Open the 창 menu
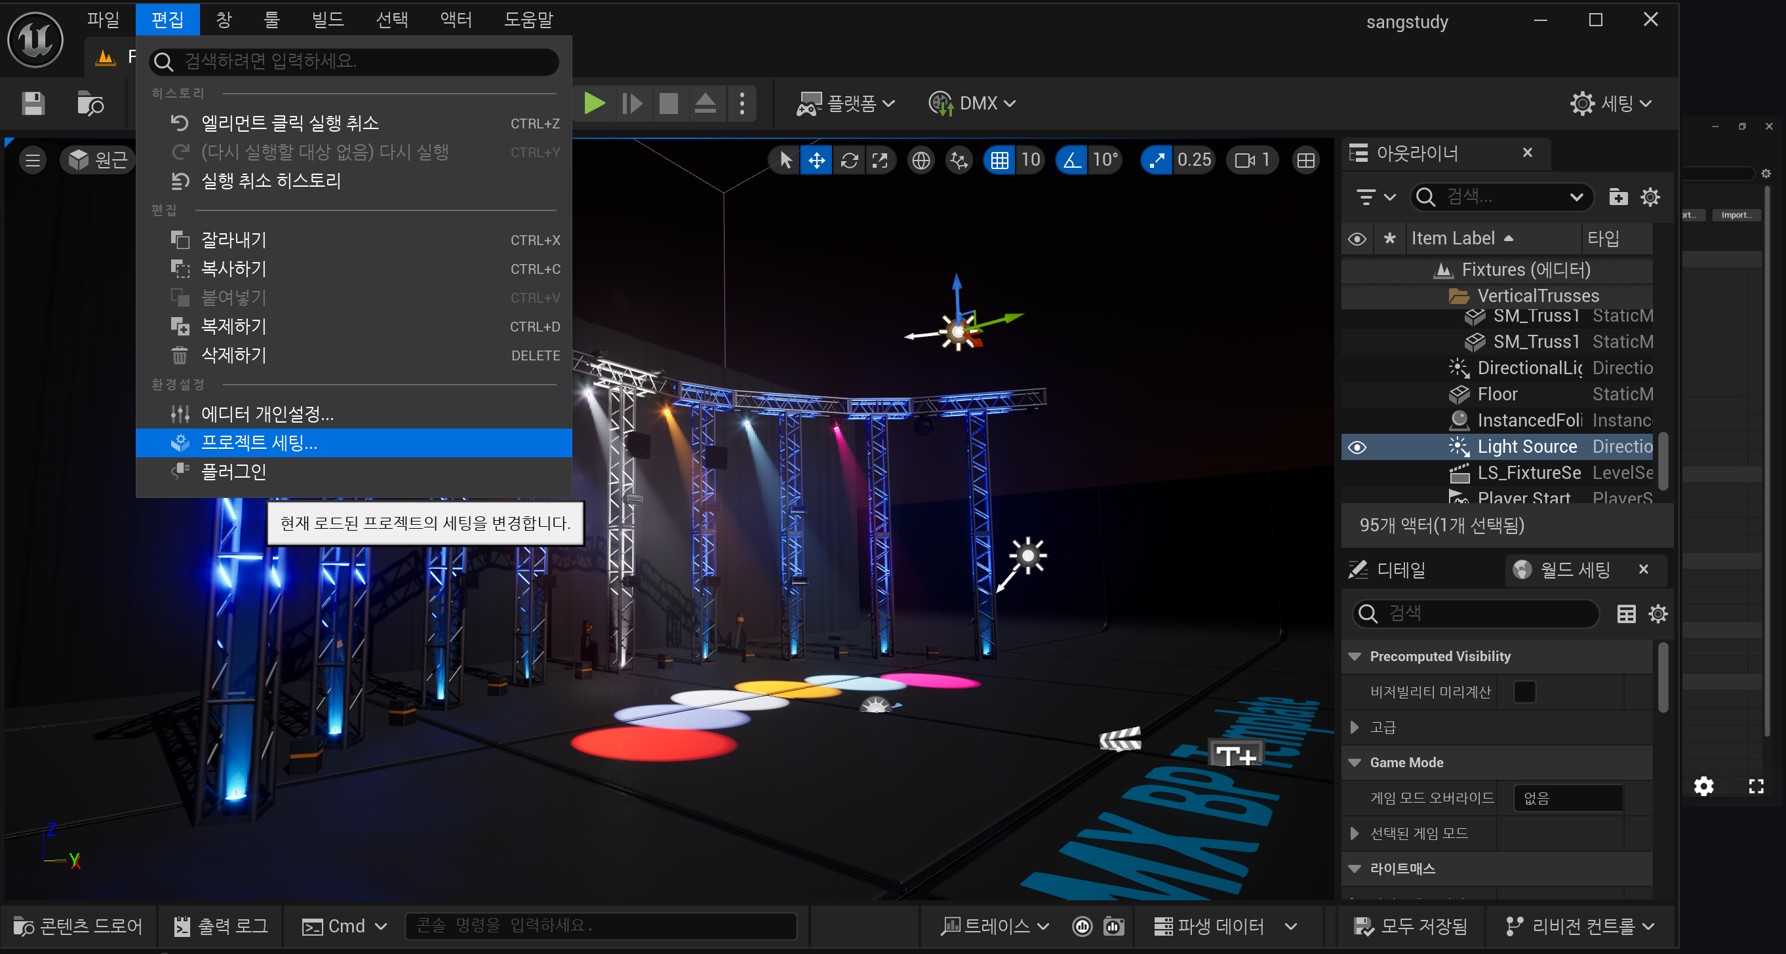1786x954 pixels. 223,20
